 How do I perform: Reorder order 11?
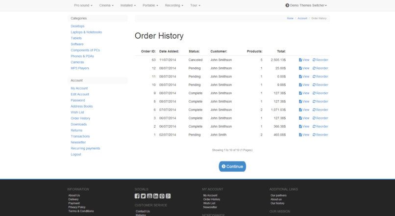pos(321,77)
